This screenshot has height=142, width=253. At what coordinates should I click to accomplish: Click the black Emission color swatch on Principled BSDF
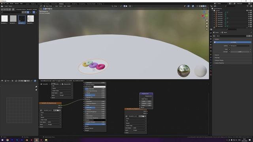click(x=100, y=120)
